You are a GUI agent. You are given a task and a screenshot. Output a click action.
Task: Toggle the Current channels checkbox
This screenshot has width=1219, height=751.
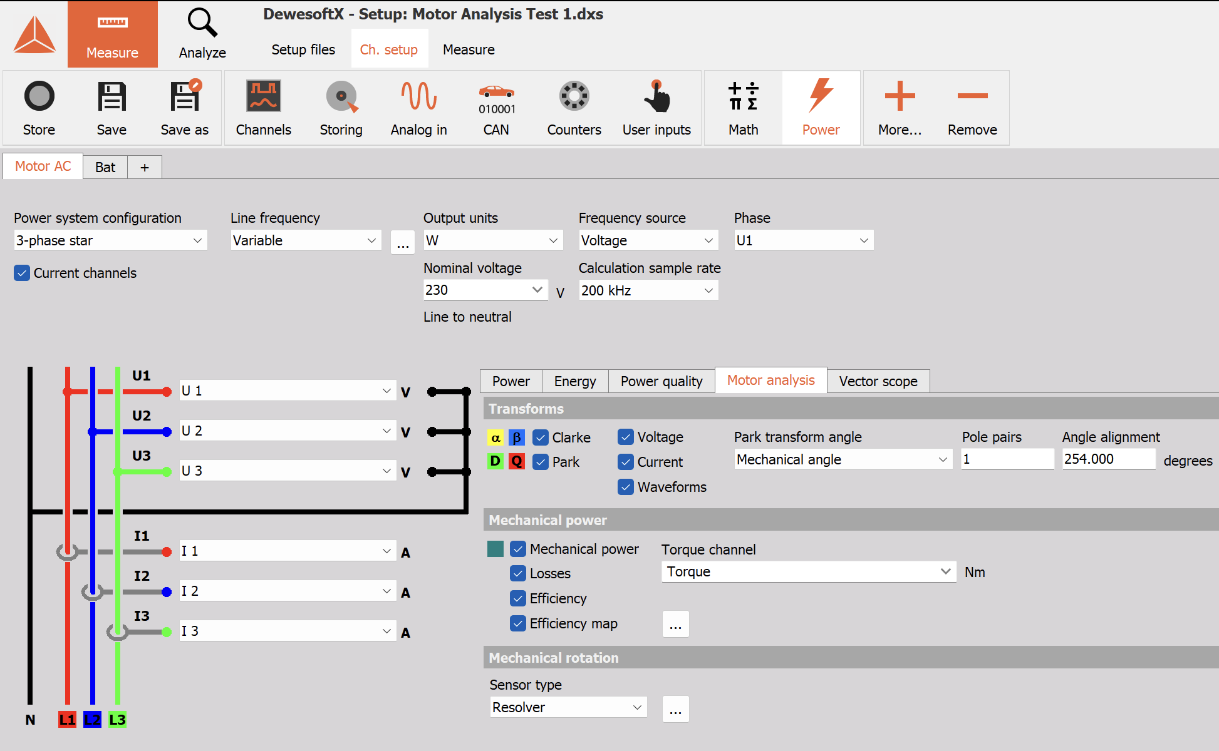pos(22,273)
